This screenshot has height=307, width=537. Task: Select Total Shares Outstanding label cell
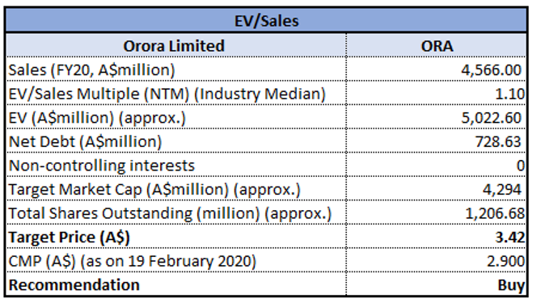click(176, 213)
